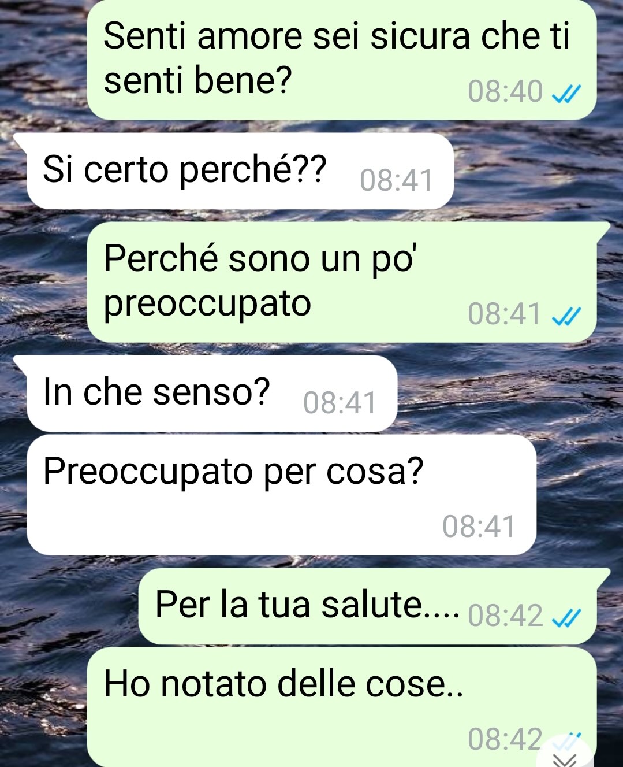623x767 pixels.
Task: Tap the 'Preoccupato per cosa?' message bubble
Action: point(281,495)
